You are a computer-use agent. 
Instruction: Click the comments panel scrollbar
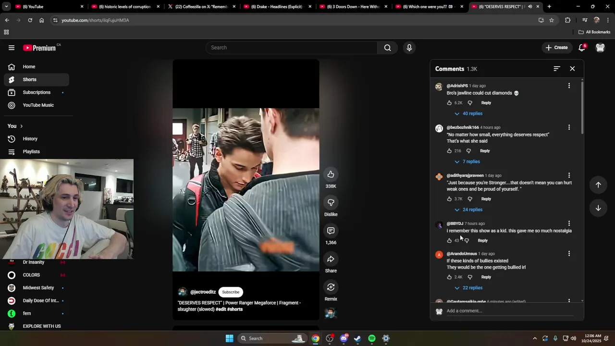[582, 108]
